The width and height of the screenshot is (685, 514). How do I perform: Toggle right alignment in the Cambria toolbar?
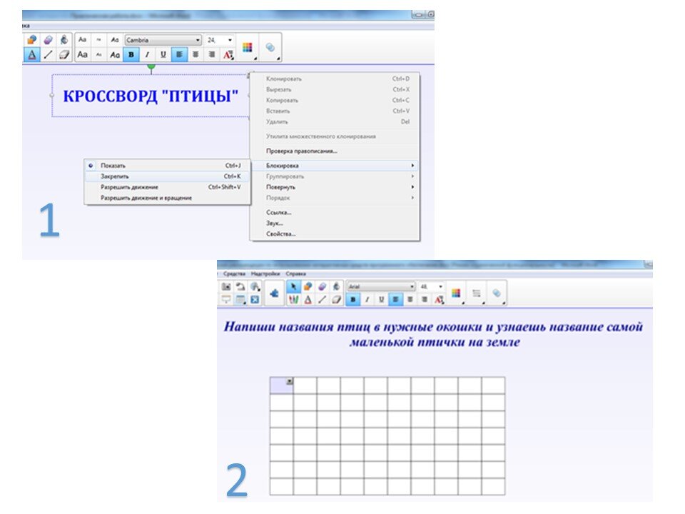click(x=211, y=55)
